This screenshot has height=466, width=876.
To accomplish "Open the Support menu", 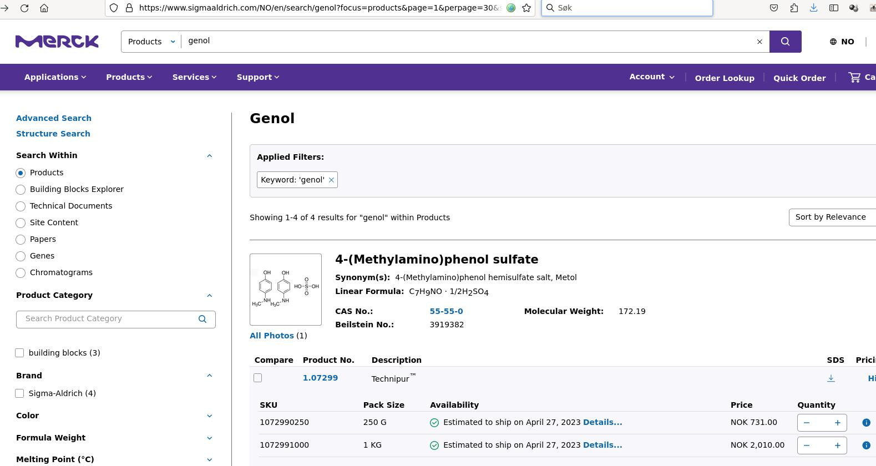I will tap(258, 77).
